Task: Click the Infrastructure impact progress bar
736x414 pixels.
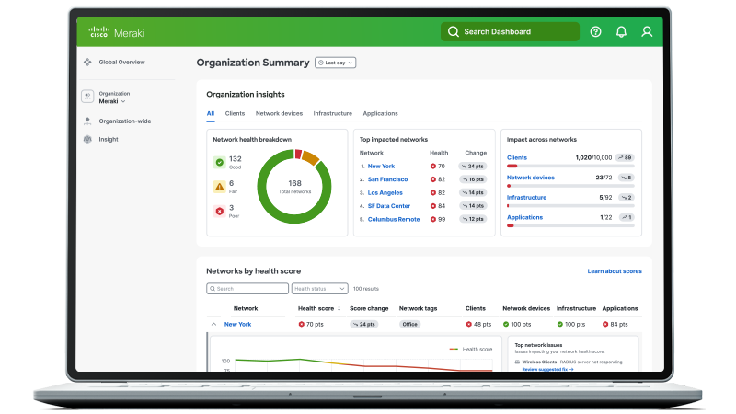Action: [x=570, y=205]
